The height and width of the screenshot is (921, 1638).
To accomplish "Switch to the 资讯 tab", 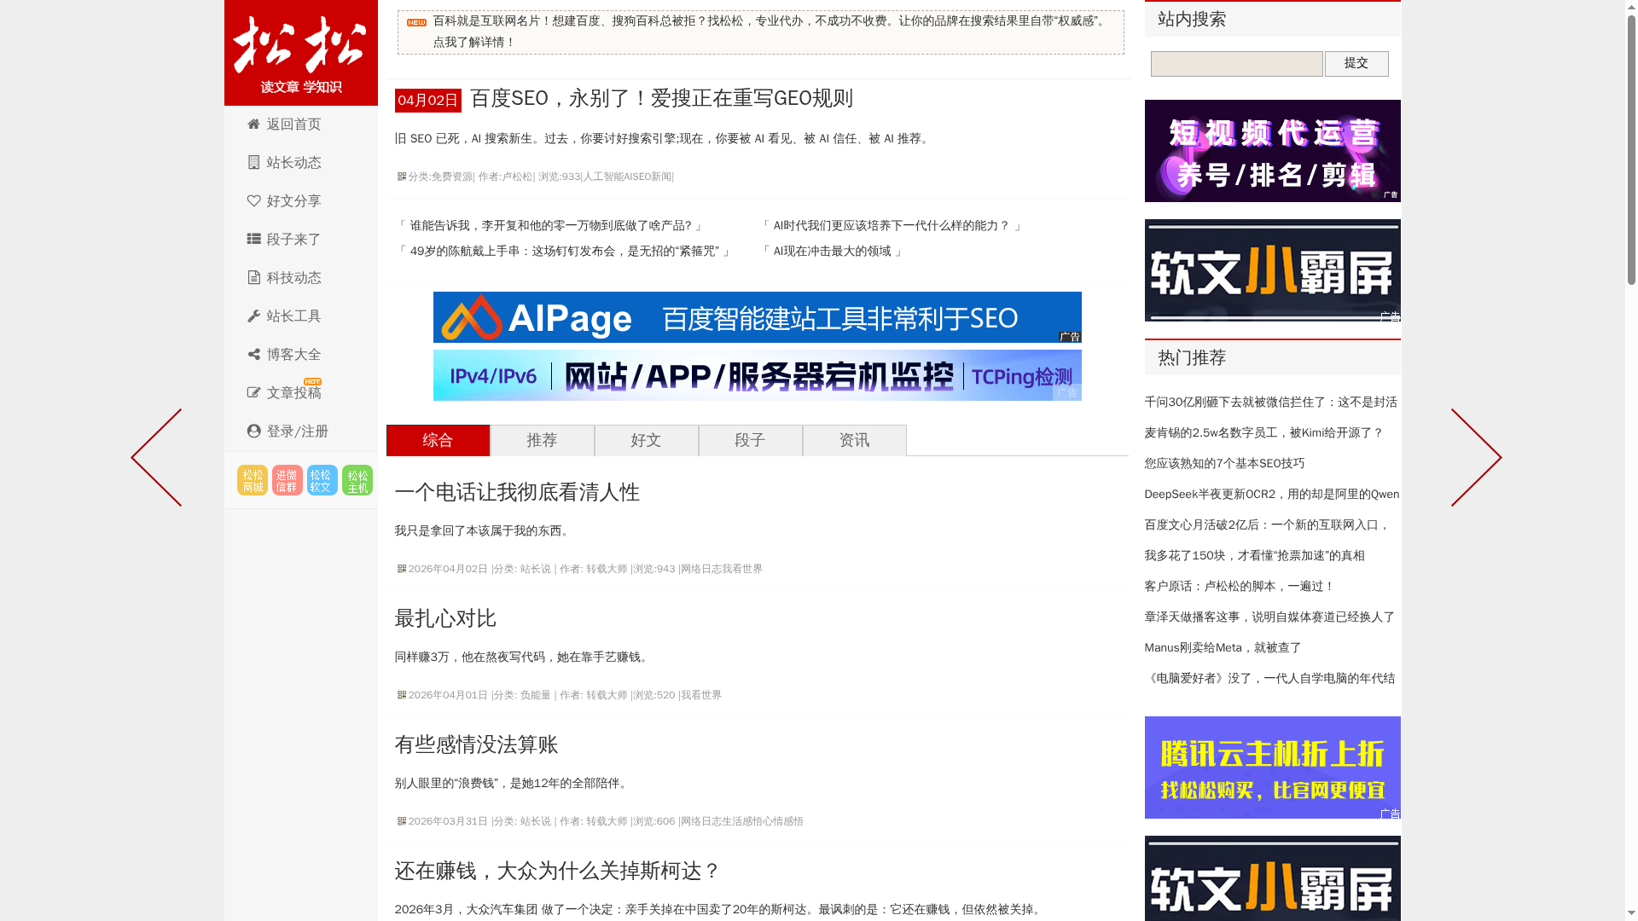I will coord(855,440).
